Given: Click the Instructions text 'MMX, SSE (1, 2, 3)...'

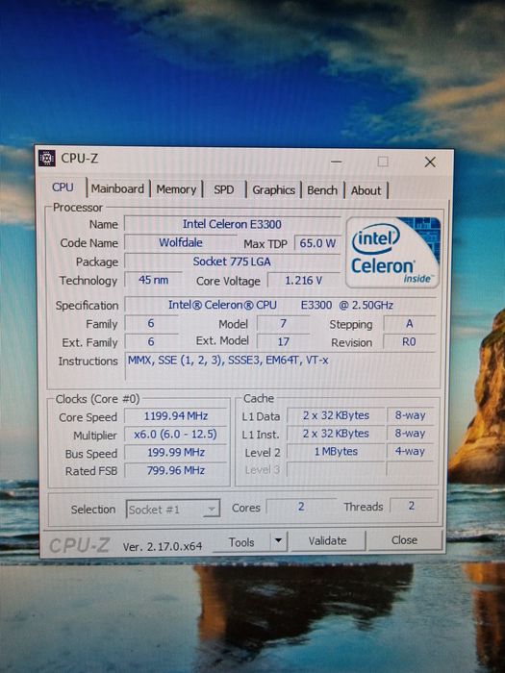Looking at the screenshot, I should click(228, 361).
